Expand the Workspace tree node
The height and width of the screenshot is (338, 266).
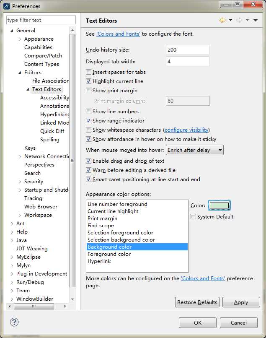pos(20,215)
